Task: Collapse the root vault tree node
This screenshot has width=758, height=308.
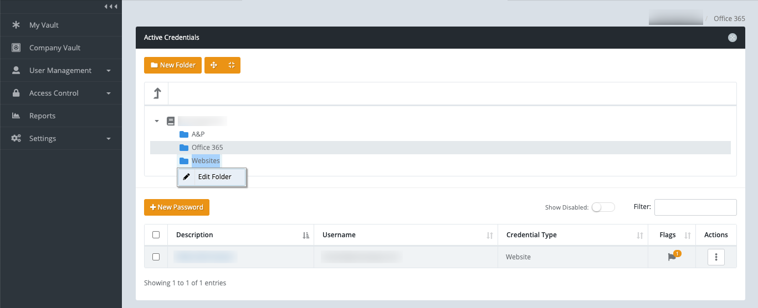Action: (x=157, y=121)
